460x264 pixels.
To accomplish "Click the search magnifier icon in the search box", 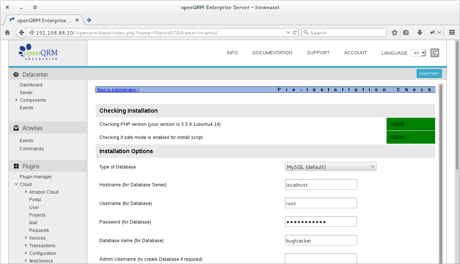I will (x=306, y=32).
